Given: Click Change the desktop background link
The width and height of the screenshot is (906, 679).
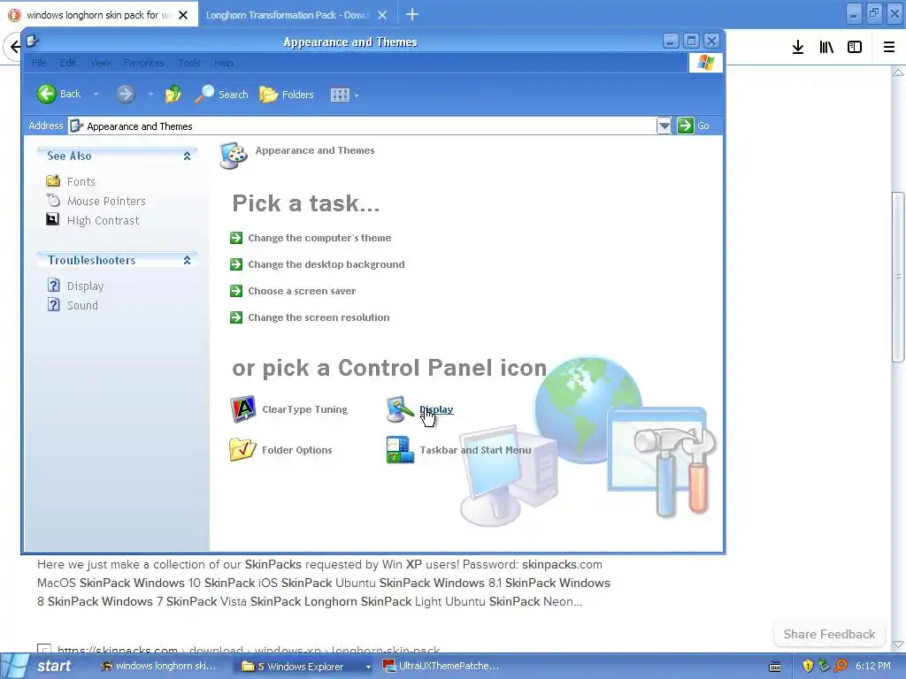Looking at the screenshot, I should 326,264.
